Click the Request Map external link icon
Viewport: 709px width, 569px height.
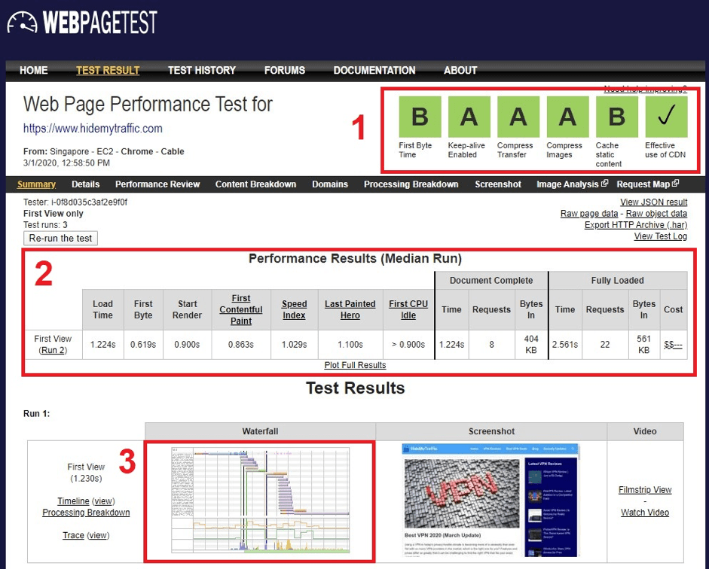[676, 184]
